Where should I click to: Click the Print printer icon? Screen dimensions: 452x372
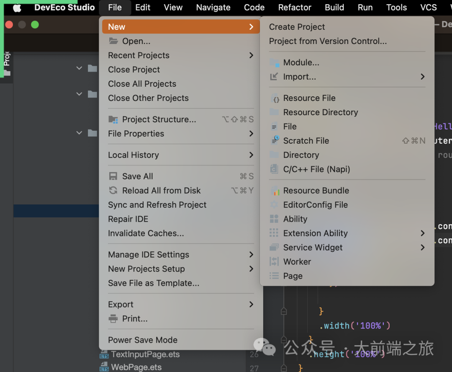pos(113,319)
